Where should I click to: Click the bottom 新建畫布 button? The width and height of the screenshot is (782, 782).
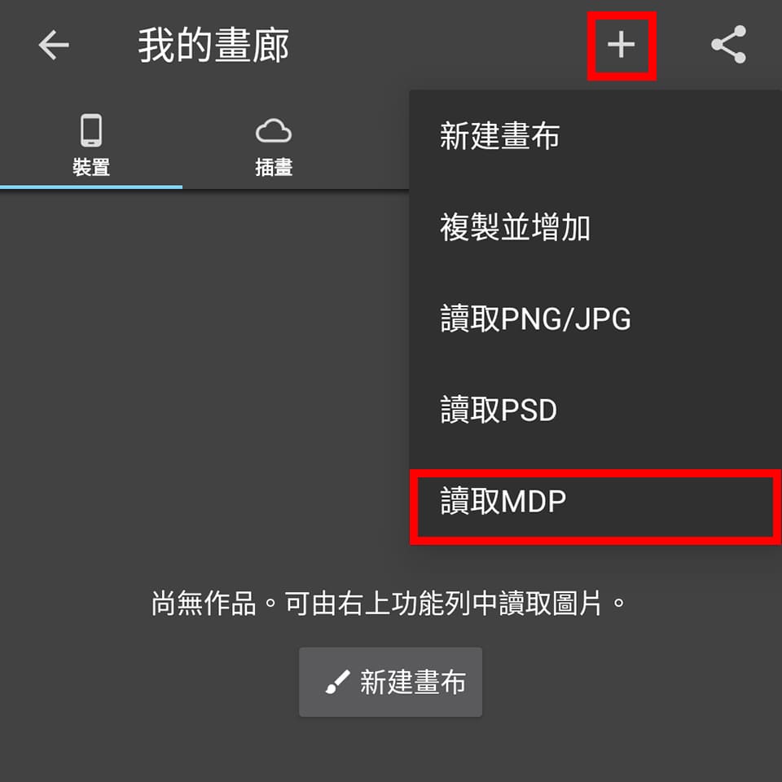click(x=390, y=682)
